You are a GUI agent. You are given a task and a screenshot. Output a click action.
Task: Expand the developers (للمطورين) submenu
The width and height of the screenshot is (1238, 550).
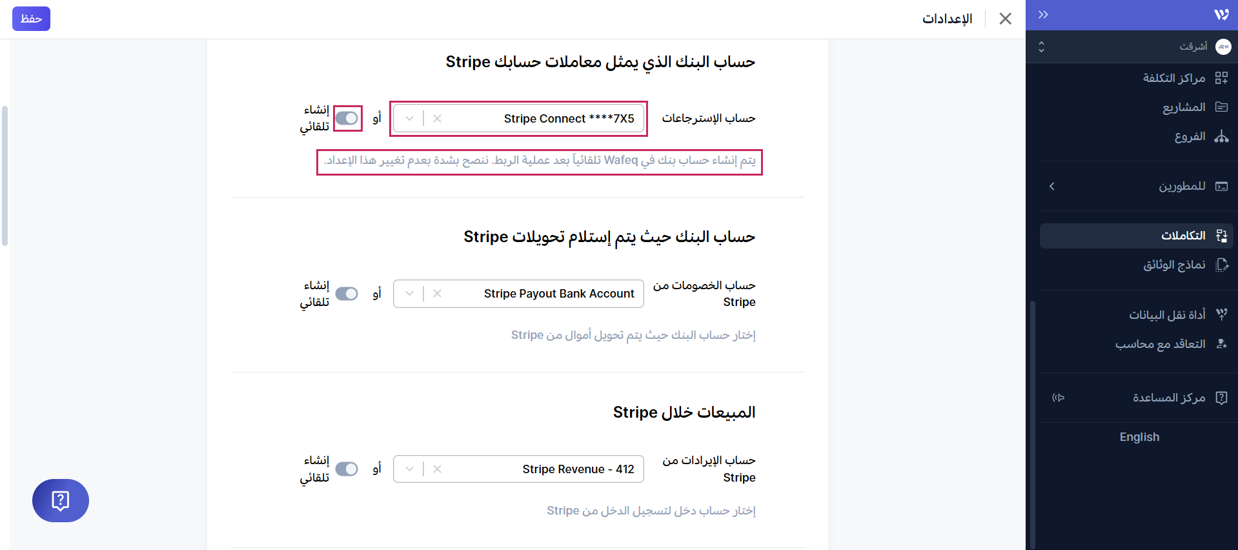tap(1052, 187)
